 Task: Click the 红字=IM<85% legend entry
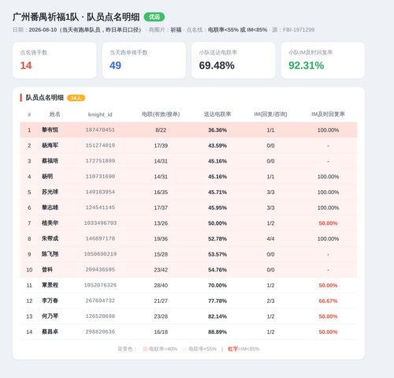[243, 349]
